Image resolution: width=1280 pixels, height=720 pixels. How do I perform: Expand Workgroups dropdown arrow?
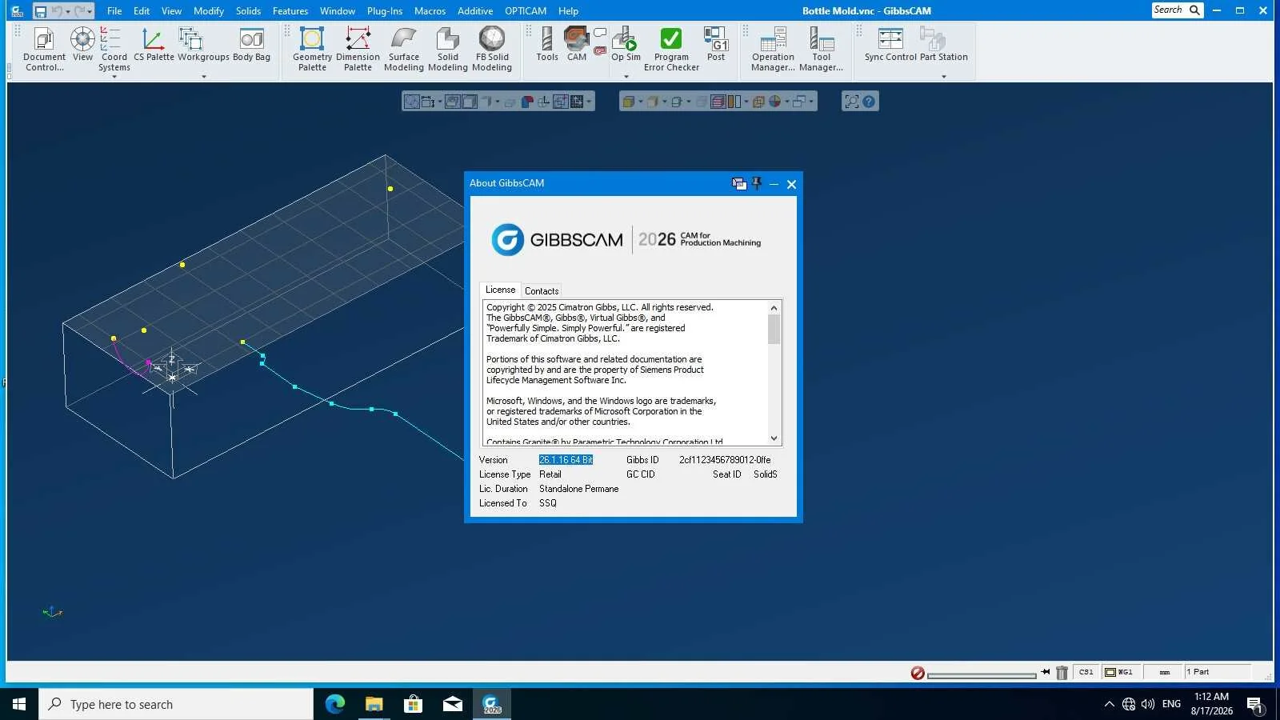[x=203, y=77]
